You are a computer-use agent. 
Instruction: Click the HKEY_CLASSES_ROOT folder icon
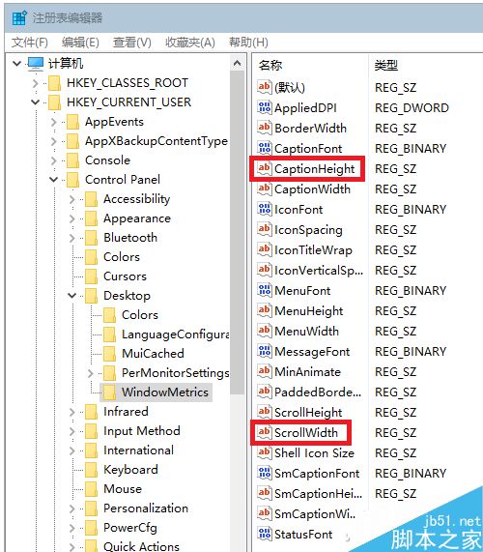[54, 83]
